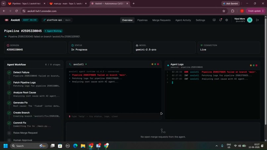Click the Raise Merge Request pending circle

(9, 133)
